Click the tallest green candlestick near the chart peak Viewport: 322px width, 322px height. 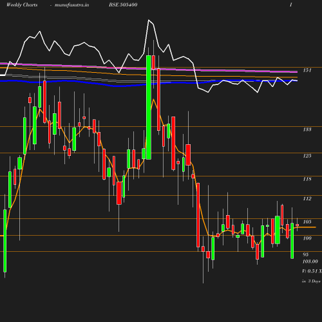point(149,108)
